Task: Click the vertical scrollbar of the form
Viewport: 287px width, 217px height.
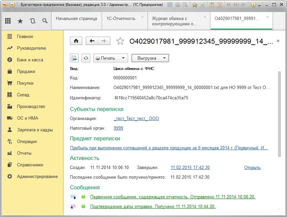Action: click(x=279, y=114)
